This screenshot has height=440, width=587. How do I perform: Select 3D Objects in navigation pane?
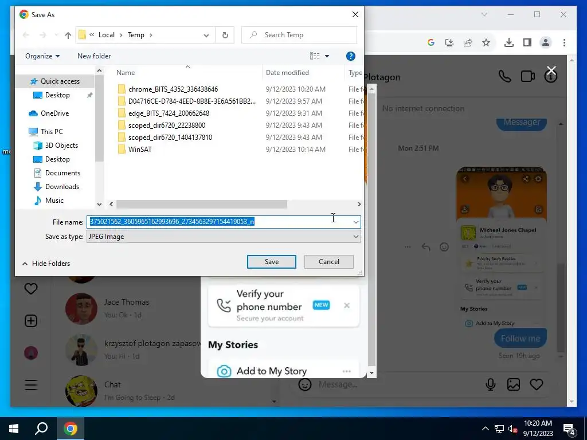[61, 145]
